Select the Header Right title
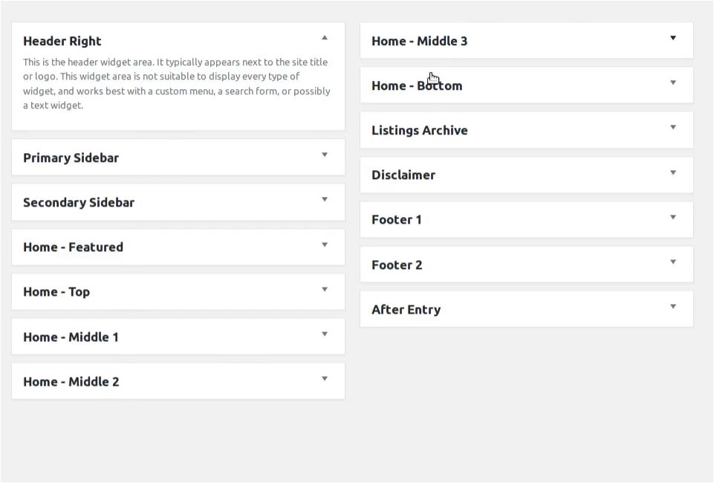This screenshot has width=714, height=483. coord(62,41)
